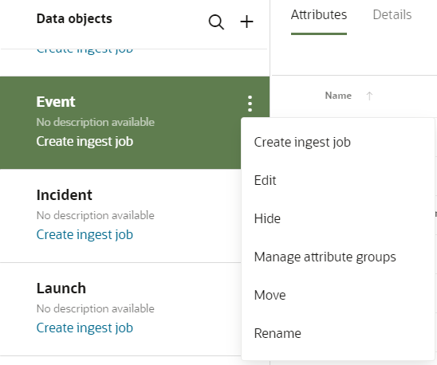437x365 pixels.
Task: Click the Event three-dot options icon
Action: click(250, 104)
